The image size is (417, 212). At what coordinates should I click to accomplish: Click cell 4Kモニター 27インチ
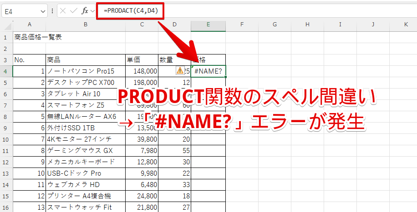[86, 139]
